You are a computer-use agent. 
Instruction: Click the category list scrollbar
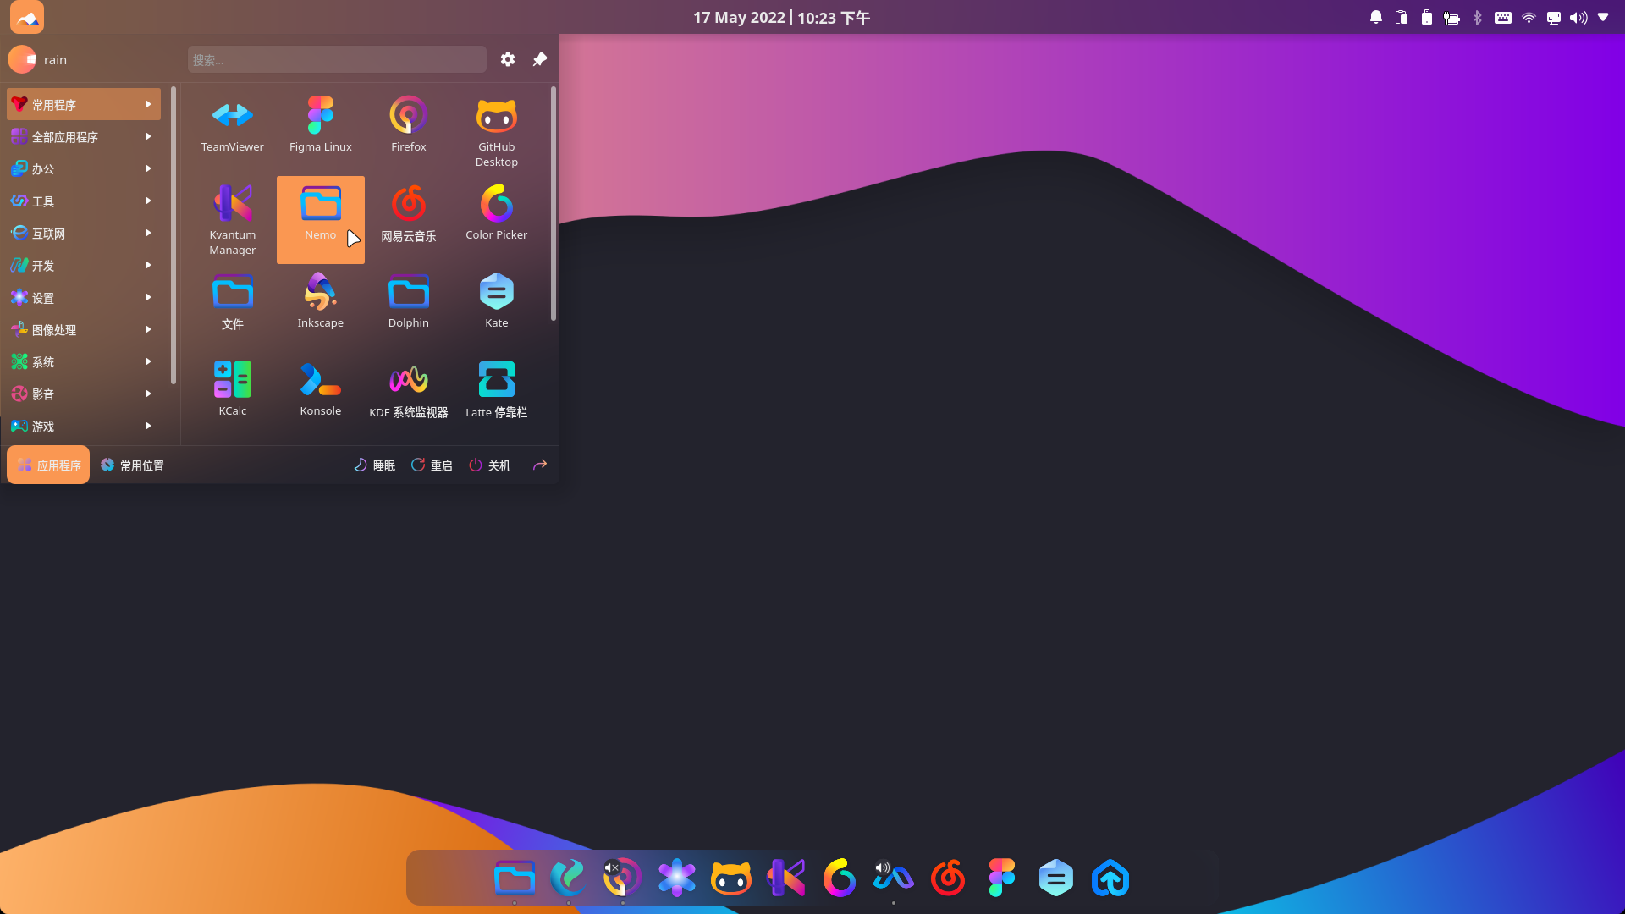(174, 234)
